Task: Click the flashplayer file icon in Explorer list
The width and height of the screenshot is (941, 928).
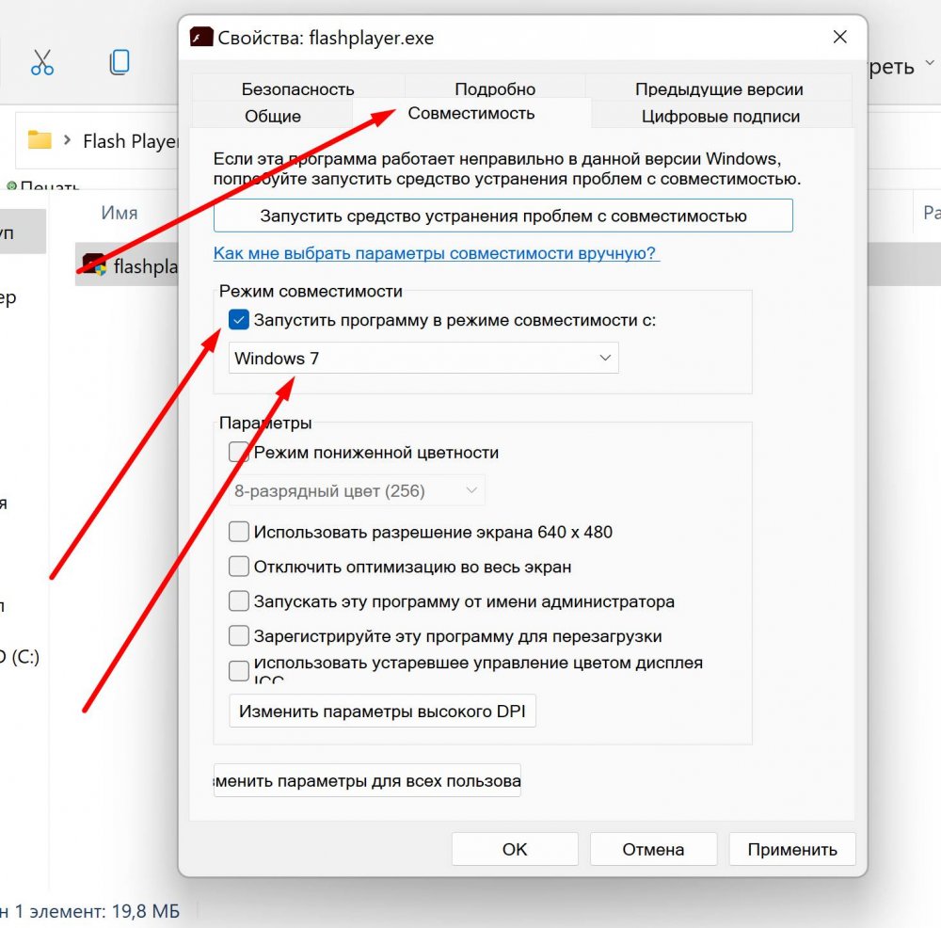Action: point(94,264)
